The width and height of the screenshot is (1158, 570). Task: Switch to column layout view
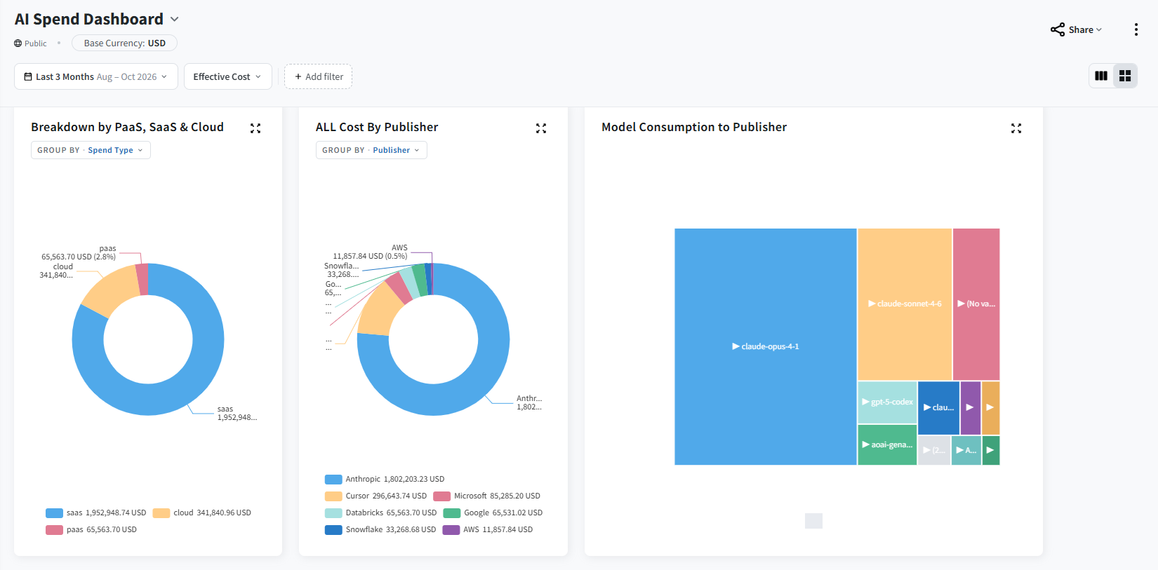(x=1101, y=76)
